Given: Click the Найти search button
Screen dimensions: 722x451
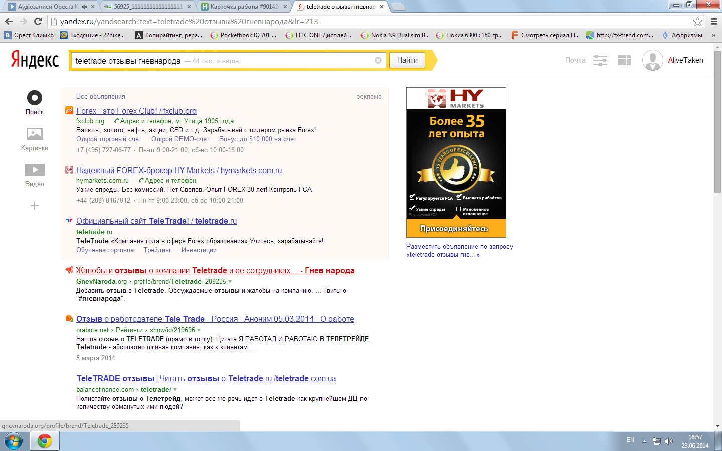Looking at the screenshot, I should pos(407,60).
